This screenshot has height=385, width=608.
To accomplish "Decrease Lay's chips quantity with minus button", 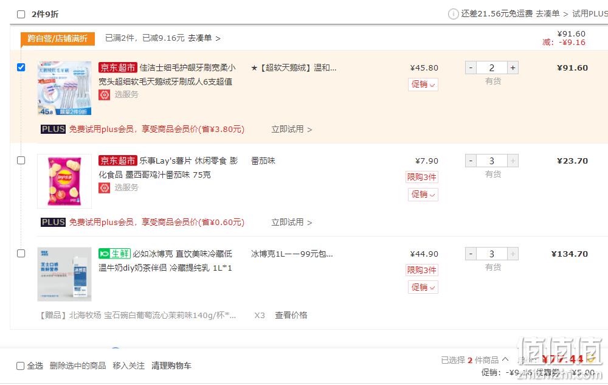I will pos(471,161).
